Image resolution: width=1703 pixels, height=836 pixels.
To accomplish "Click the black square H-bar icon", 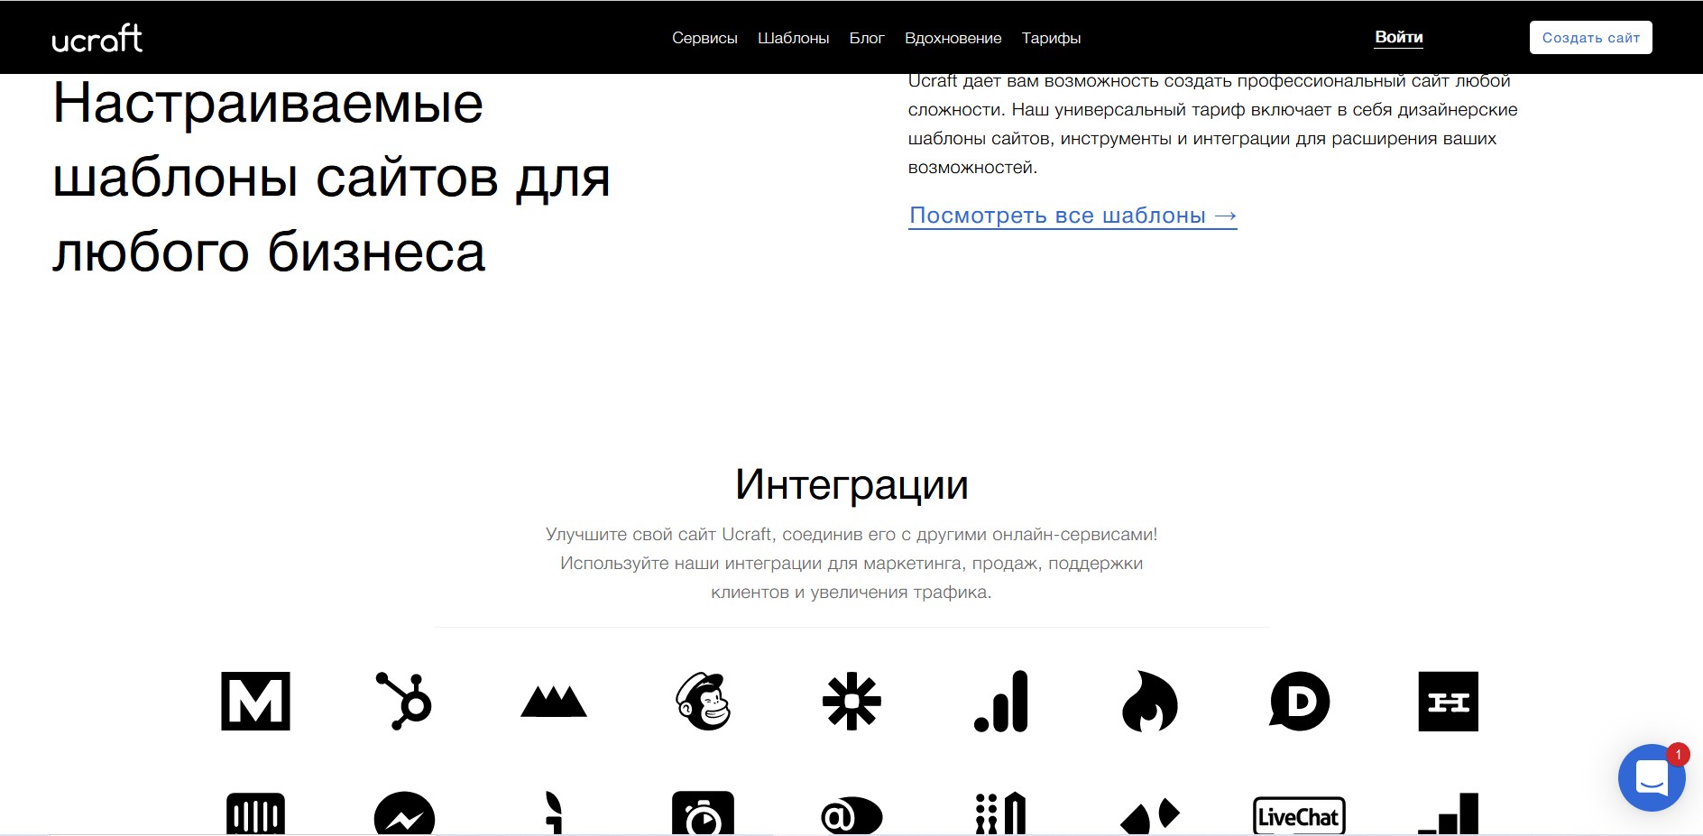I will click(x=1448, y=701).
